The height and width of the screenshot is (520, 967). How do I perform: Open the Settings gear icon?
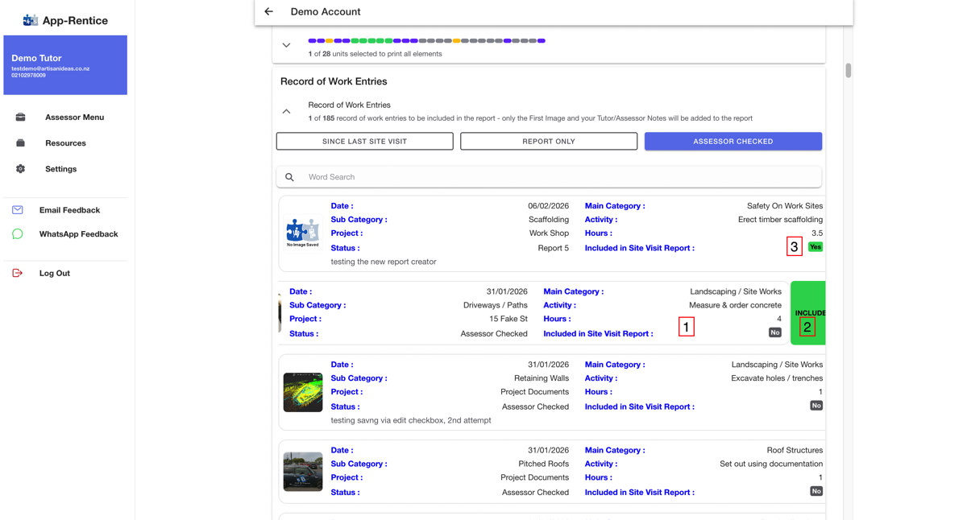20,169
